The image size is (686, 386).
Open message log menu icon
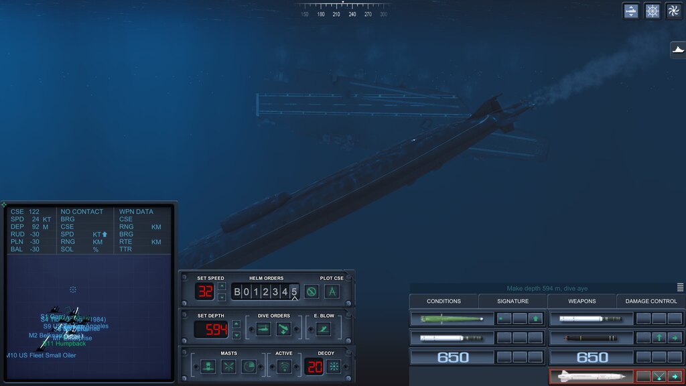click(681, 287)
